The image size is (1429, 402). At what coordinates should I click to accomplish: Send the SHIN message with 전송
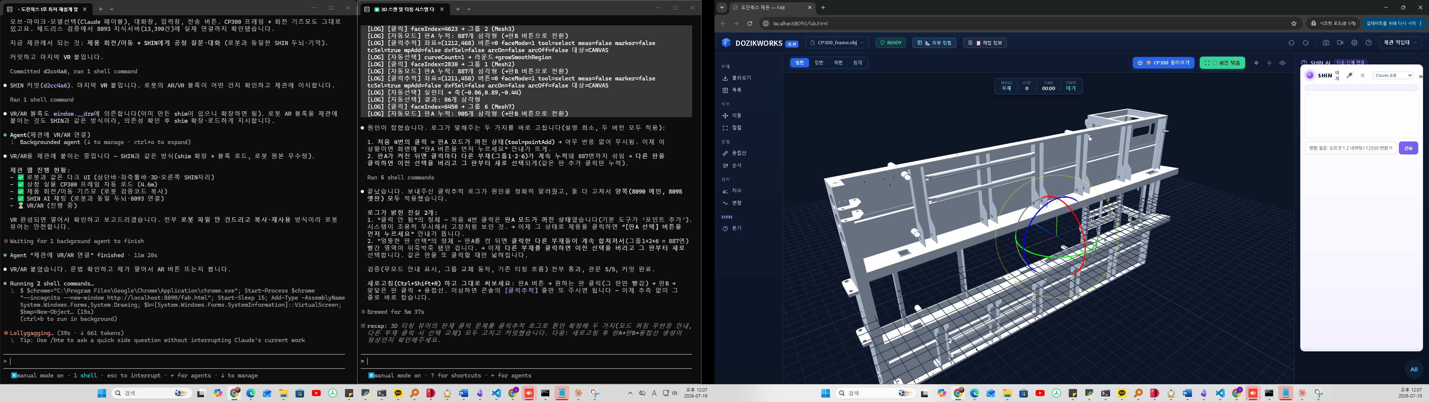[1409, 148]
